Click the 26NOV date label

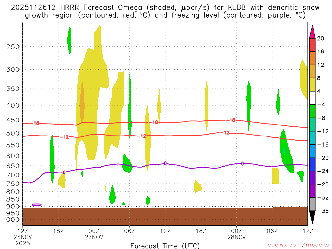pyautogui.click(x=23, y=237)
